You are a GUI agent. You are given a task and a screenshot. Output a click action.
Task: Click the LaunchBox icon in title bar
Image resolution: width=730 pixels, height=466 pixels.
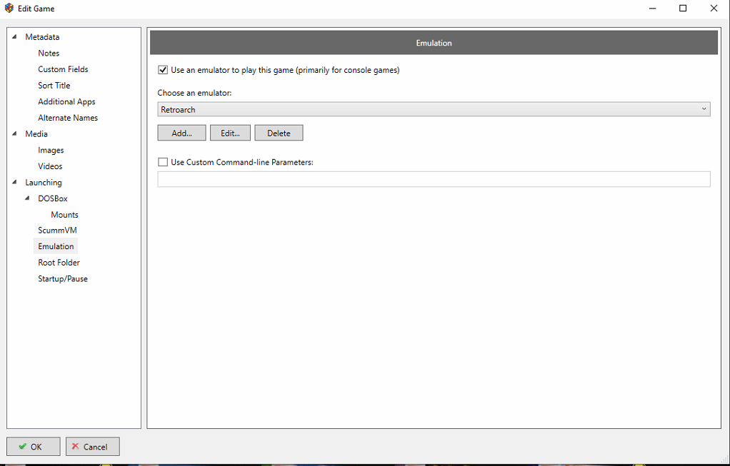[x=9, y=8]
